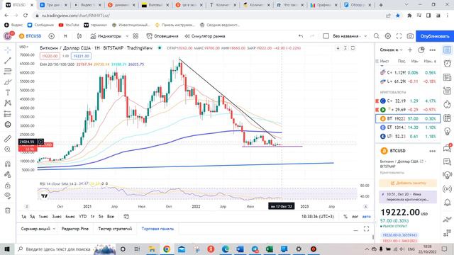Click the Опубликовать publish button

coord(435,36)
